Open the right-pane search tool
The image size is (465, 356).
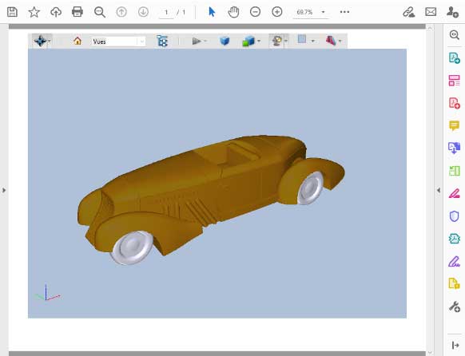click(454, 34)
